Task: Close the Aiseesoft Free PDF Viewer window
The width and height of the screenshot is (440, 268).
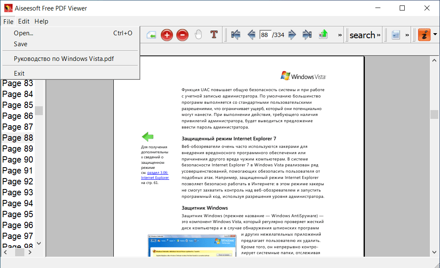Action: tap(427, 8)
